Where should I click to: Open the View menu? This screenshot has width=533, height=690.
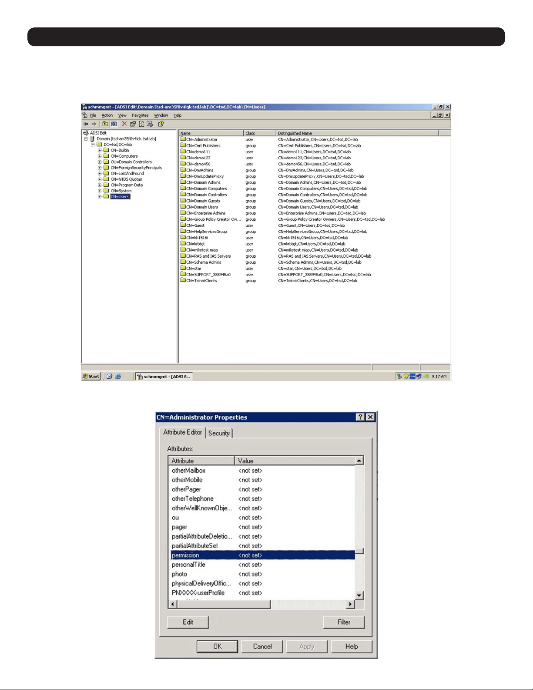[x=122, y=115]
